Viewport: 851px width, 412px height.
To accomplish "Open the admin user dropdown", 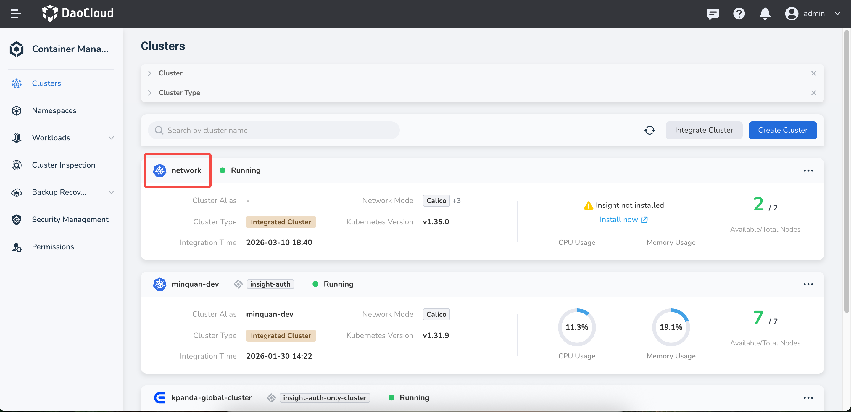I will coord(814,14).
